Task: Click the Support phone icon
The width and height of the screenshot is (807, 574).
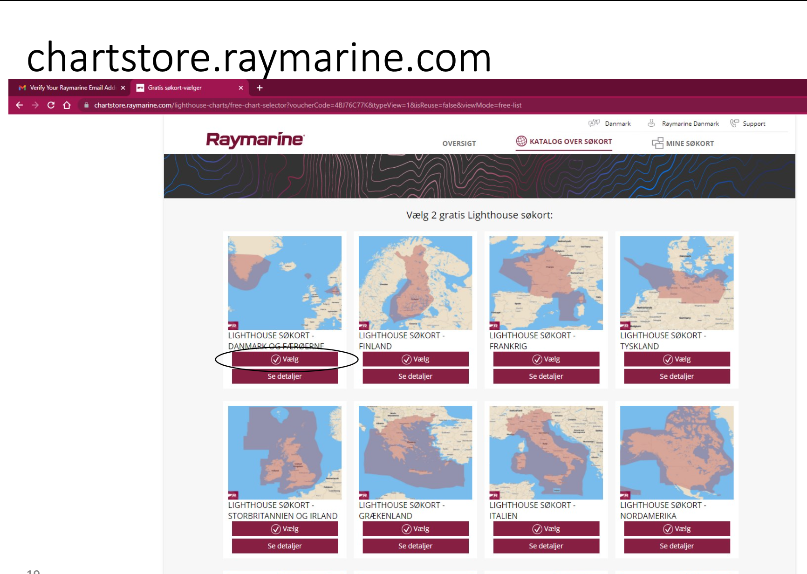Action: point(734,123)
